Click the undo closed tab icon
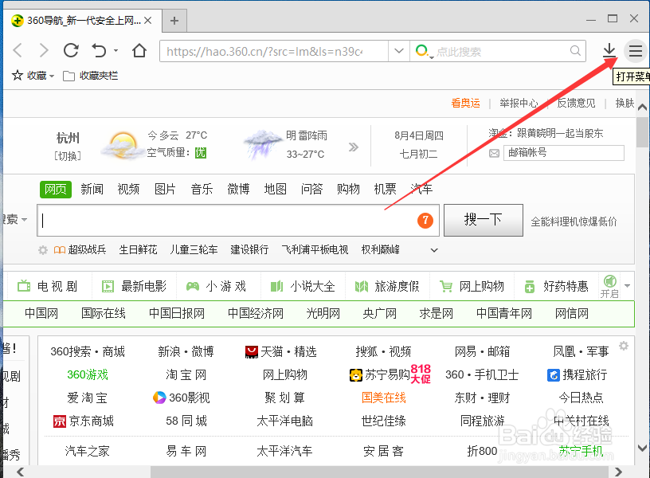 (x=99, y=50)
